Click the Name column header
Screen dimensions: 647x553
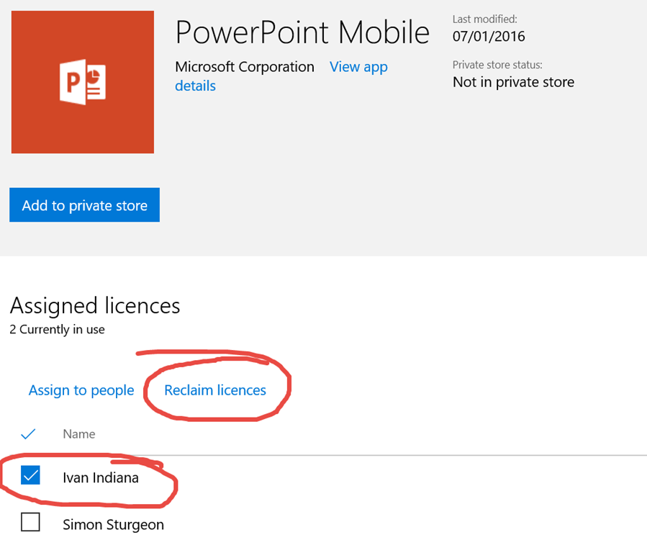tap(79, 433)
